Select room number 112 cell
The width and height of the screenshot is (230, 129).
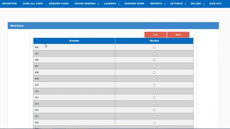point(74,97)
